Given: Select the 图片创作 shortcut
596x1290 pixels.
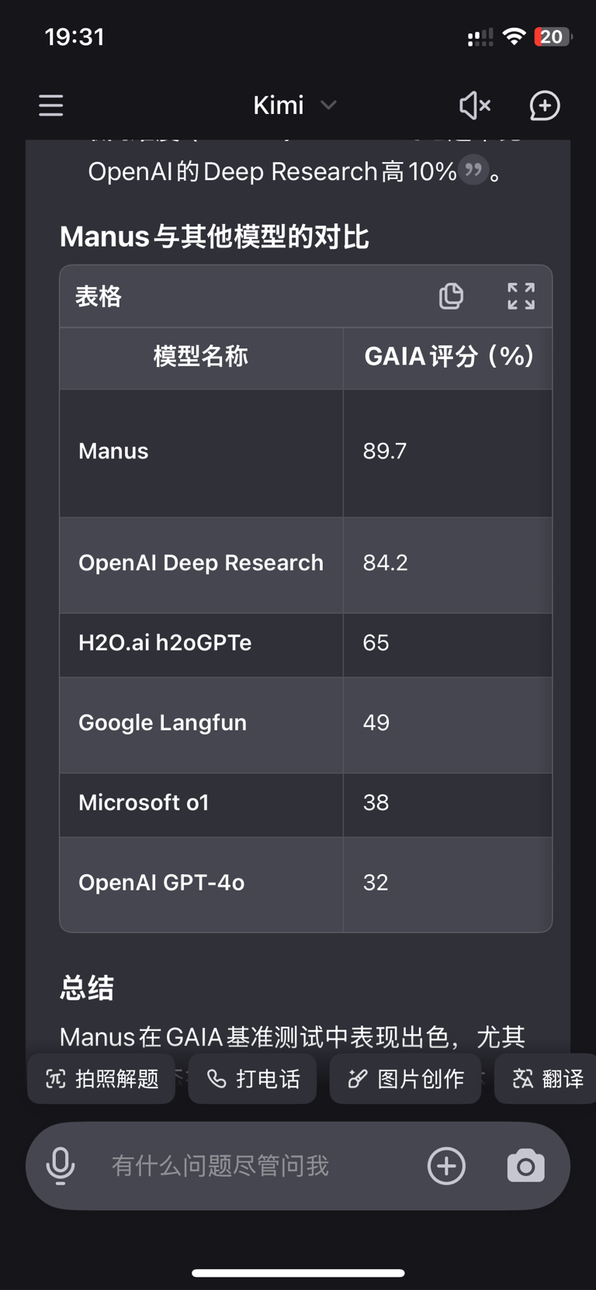Looking at the screenshot, I should pos(406,1078).
